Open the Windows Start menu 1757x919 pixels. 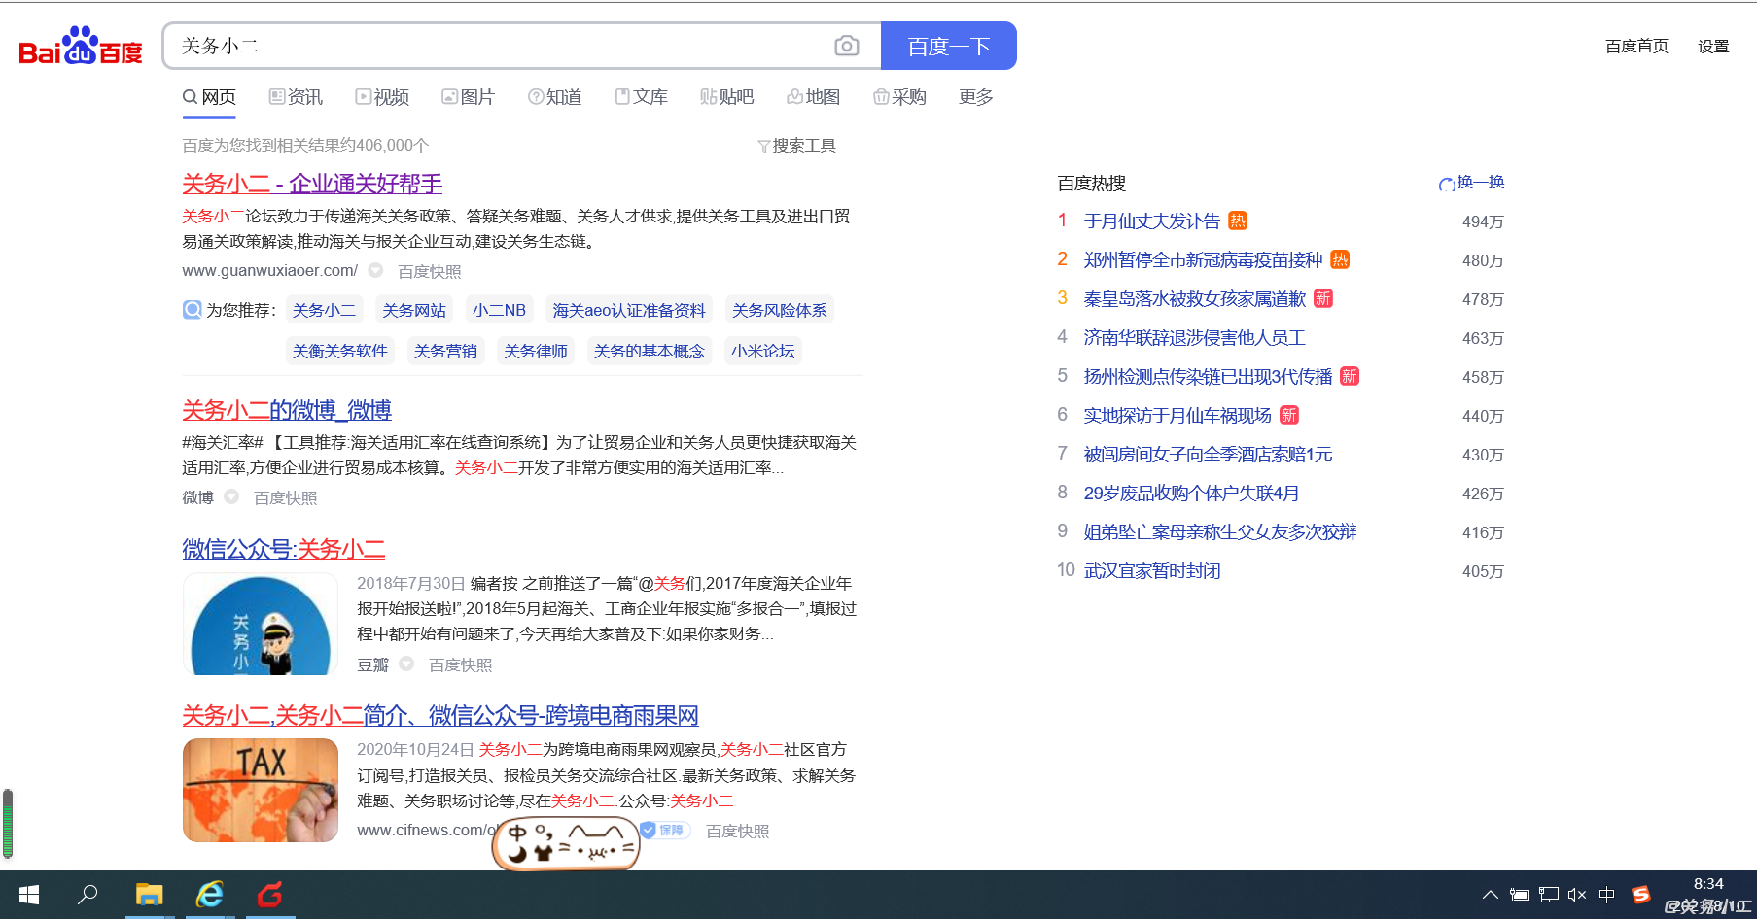click(29, 895)
